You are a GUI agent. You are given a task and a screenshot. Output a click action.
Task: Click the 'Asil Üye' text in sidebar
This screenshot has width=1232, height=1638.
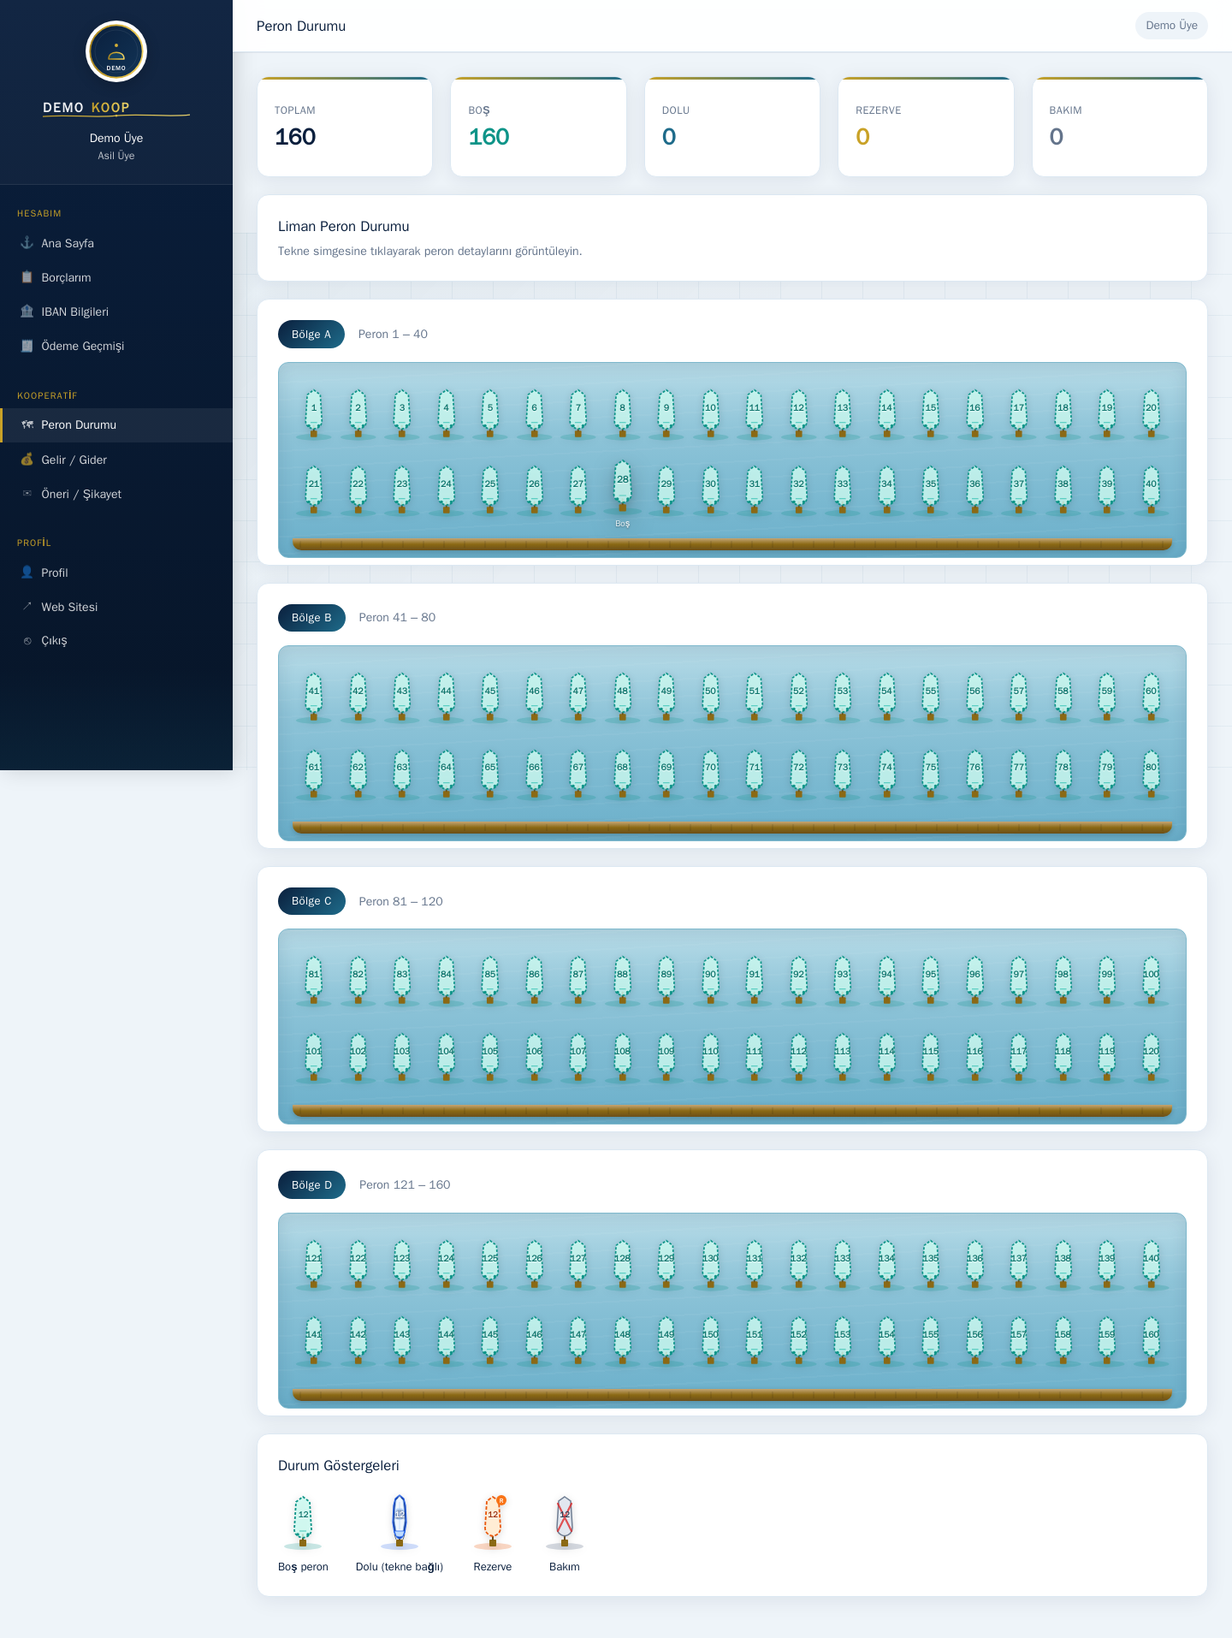(116, 156)
